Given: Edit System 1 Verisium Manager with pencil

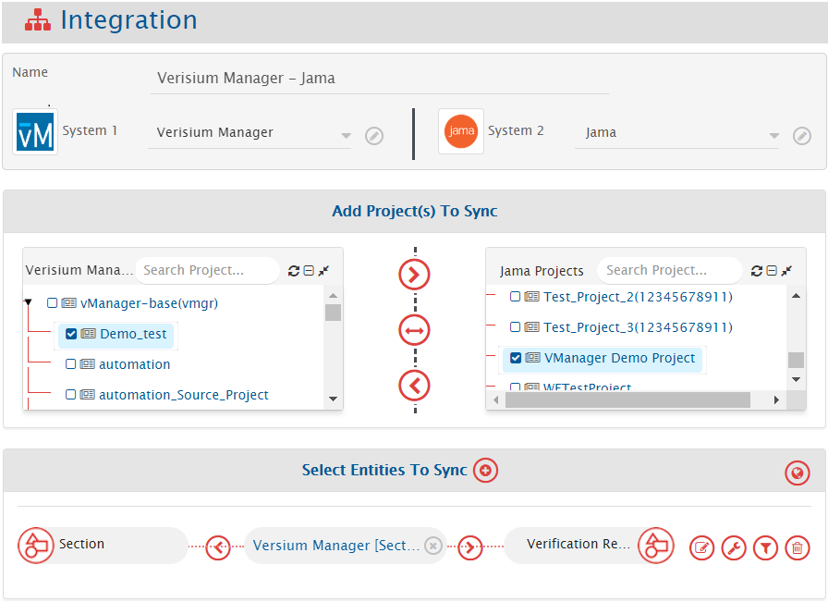Looking at the screenshot, I should click(x=373, y=136).
